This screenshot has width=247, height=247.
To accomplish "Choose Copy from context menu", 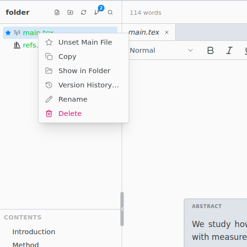I will click(x=84, y=57).
